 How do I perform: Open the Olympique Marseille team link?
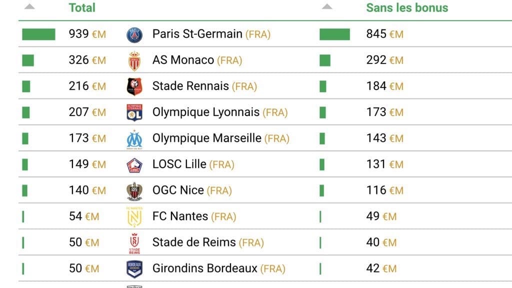[x=206, y=138]
